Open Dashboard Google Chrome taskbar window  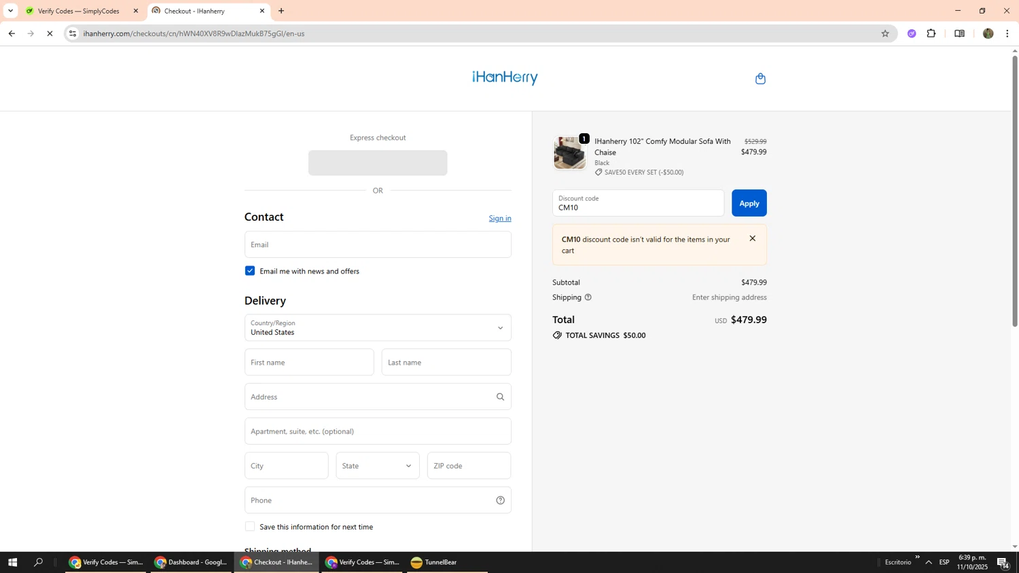(x=192, y=562)
